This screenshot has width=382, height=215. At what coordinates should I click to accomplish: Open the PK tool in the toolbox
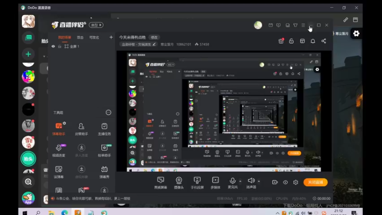(x=82, y=190)
